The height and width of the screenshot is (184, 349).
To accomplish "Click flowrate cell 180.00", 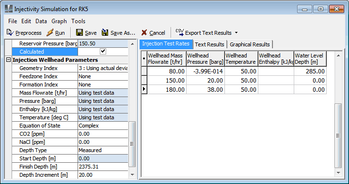I will click(x=167, y=89).
